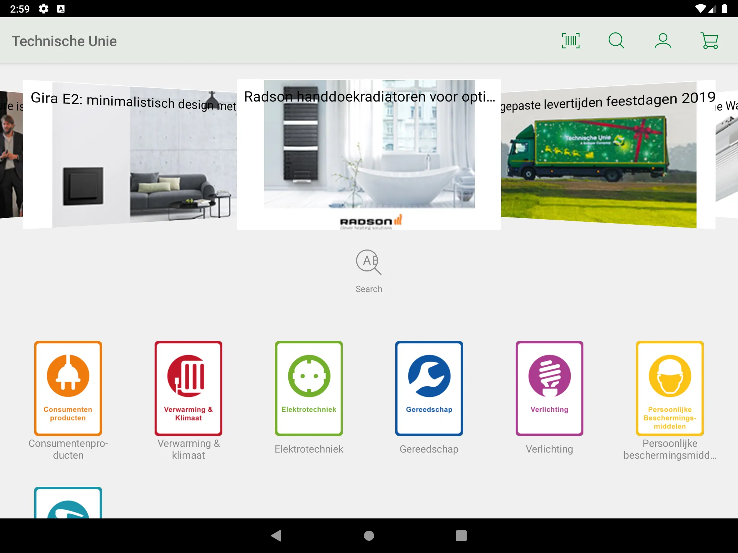Image resolution: width=738 pixels, height=553 pixels.
Task: Open the Radson handdoekradiatoren banner
Action: [369, 154]
